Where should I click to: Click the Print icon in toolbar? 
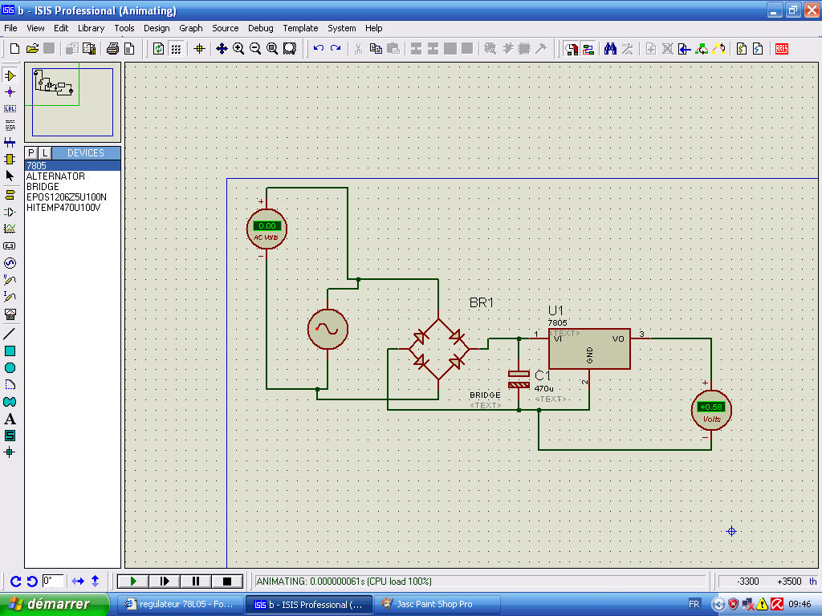[x=112, y=49]
